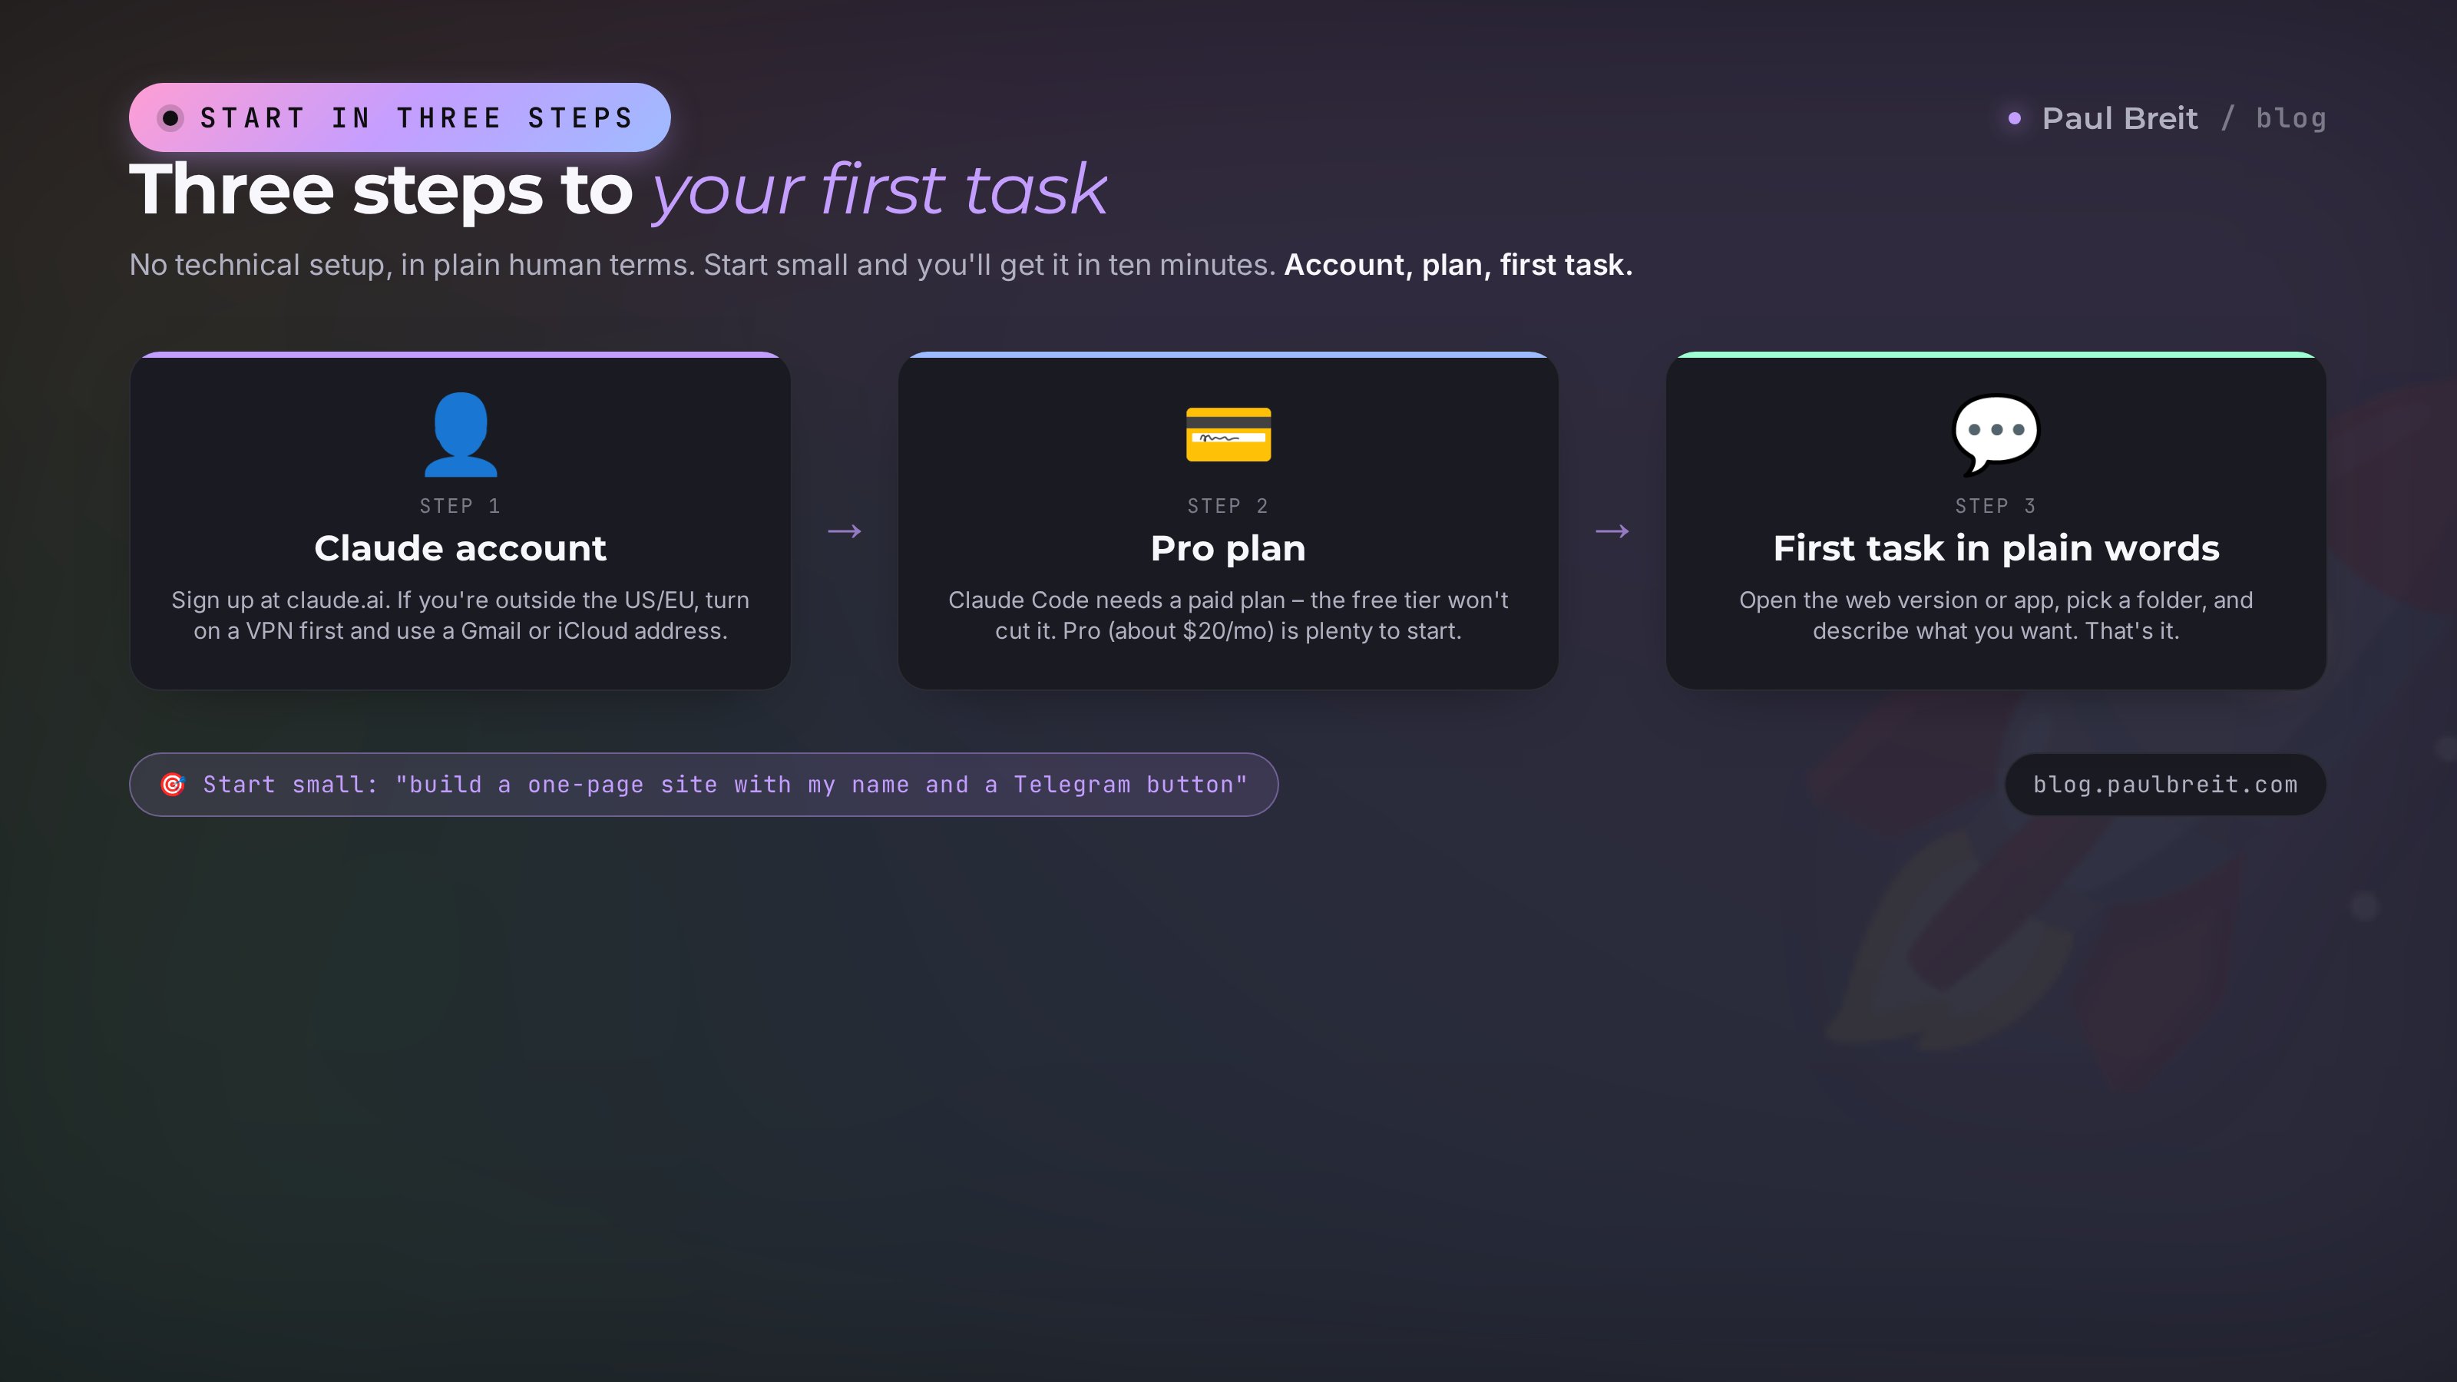The width and height of the screenshot is (2457, 1382).
Task: Click the person silhouette icon in Step 1
Action: click(460, 434)
